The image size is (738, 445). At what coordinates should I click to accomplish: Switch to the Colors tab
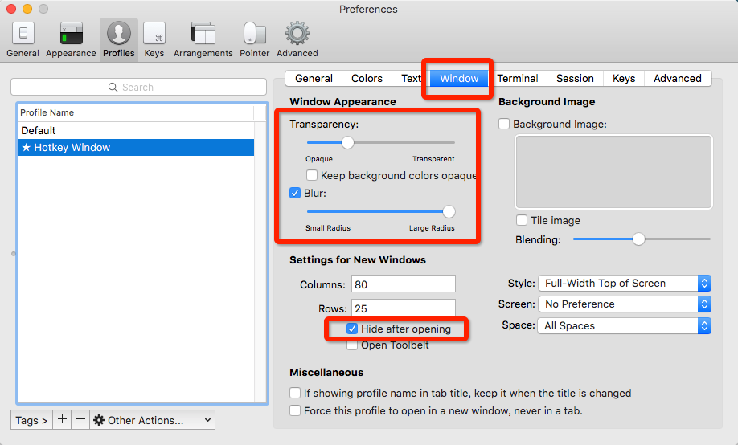367,78
